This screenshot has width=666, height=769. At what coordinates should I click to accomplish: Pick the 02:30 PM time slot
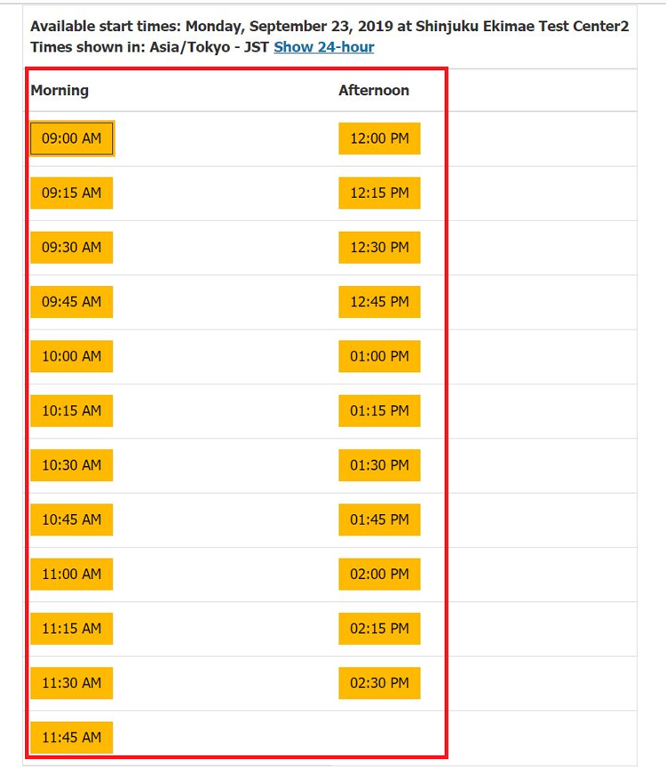pos(379,683)
